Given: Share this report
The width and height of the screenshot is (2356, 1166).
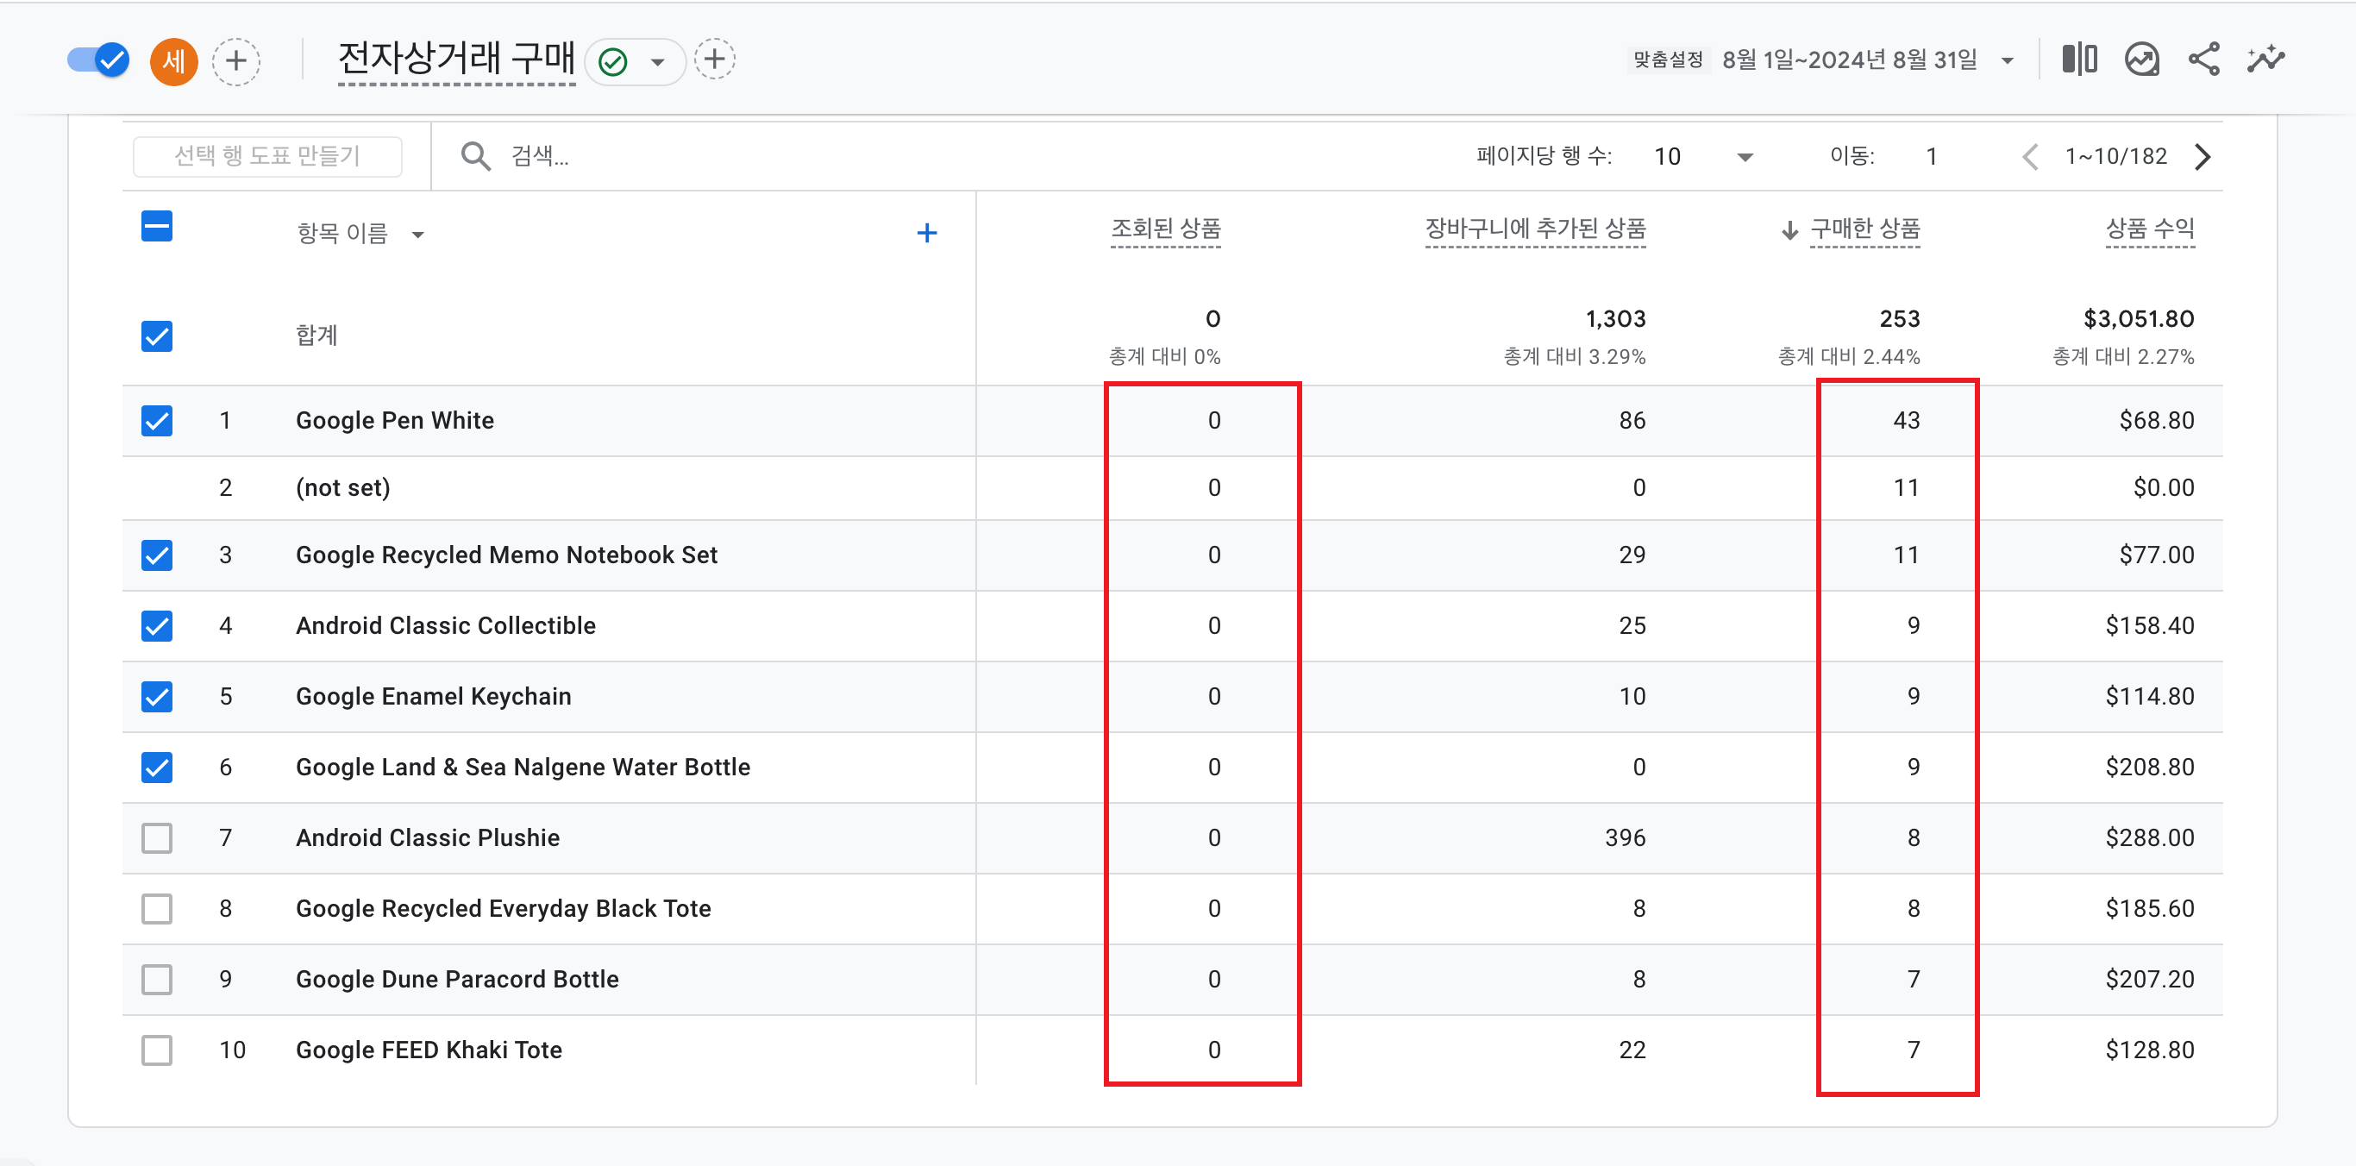Looking at the screenshot, I should 2203,60.
